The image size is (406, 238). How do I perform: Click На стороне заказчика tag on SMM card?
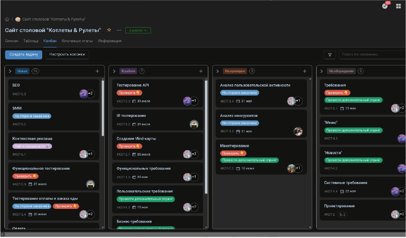click(x=32, y=116)
